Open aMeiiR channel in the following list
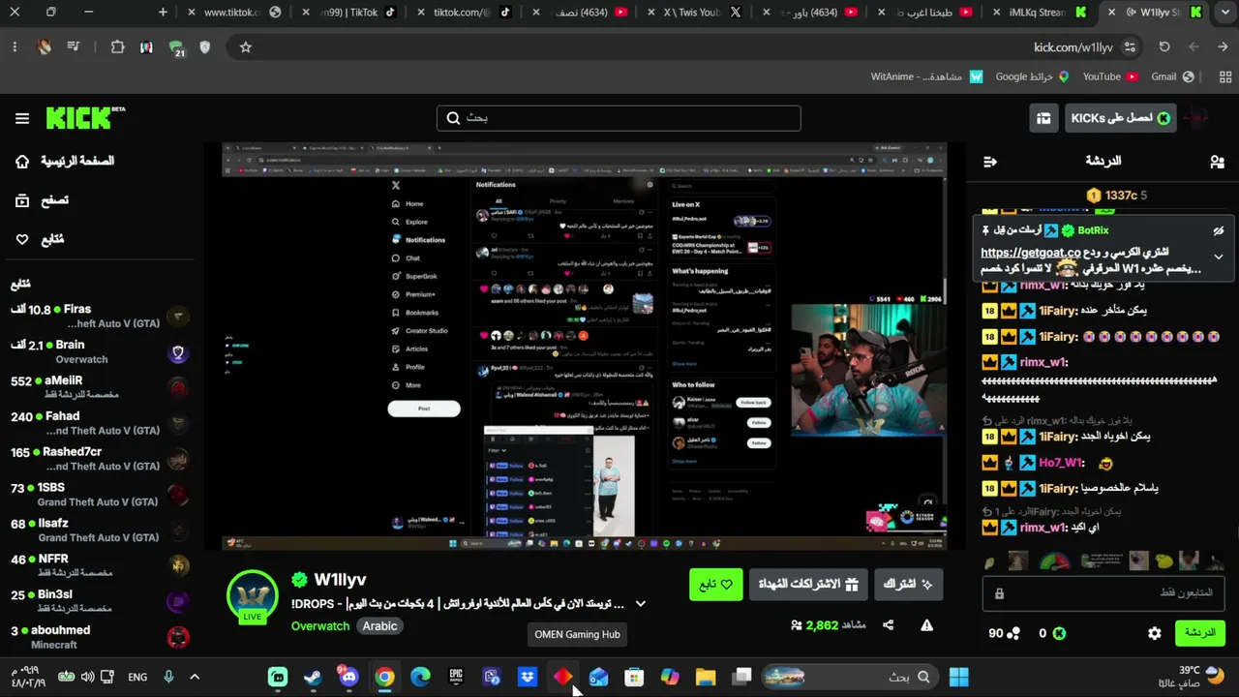This screenshot has width=1239, height=697. 98,387
